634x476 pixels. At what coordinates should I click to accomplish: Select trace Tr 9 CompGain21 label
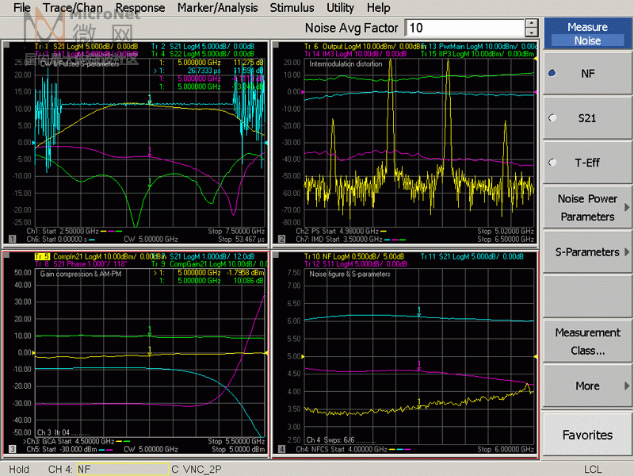coord(209,264)
